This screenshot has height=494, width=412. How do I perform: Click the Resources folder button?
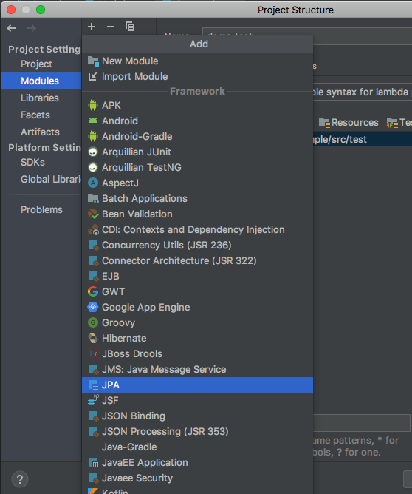349,122
